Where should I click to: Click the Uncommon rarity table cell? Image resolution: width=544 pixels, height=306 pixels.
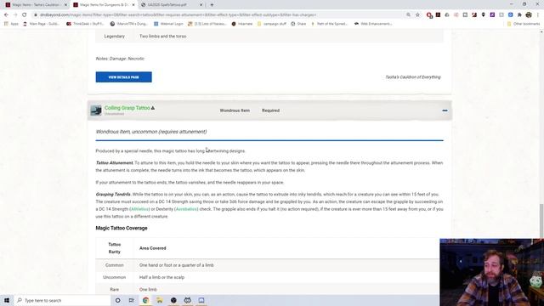(x=115, y=277)
